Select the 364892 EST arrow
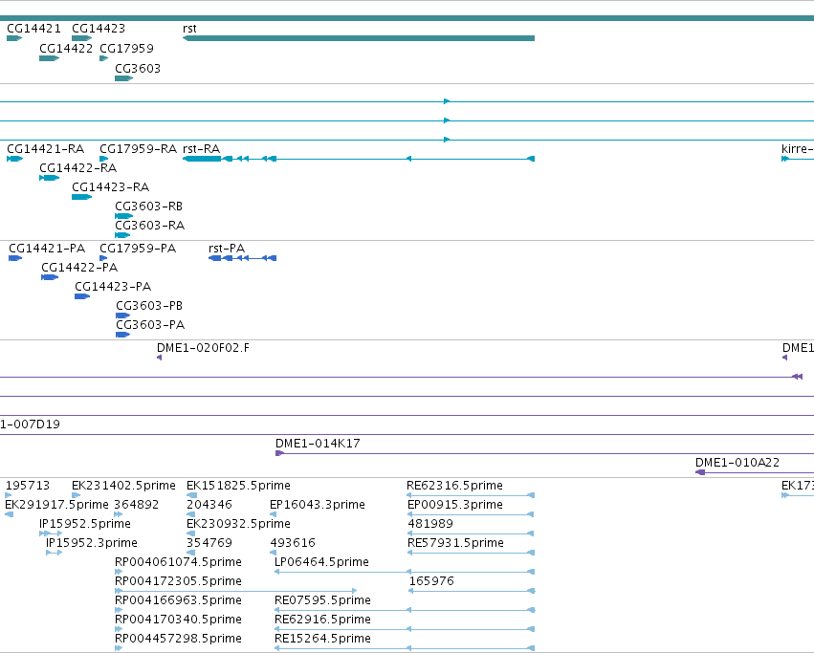The width and height of the screenshot is (814, 653). [119, 514]
